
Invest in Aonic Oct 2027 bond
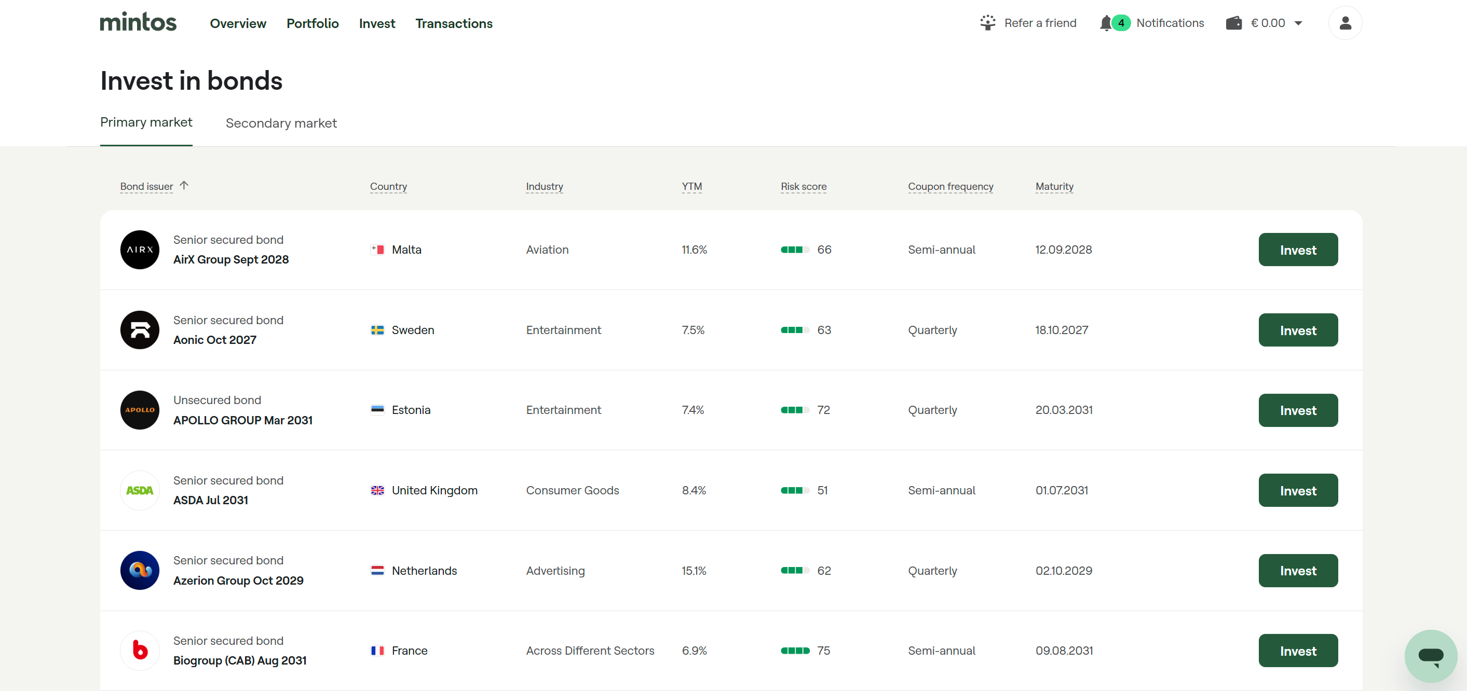[1298, 330]
